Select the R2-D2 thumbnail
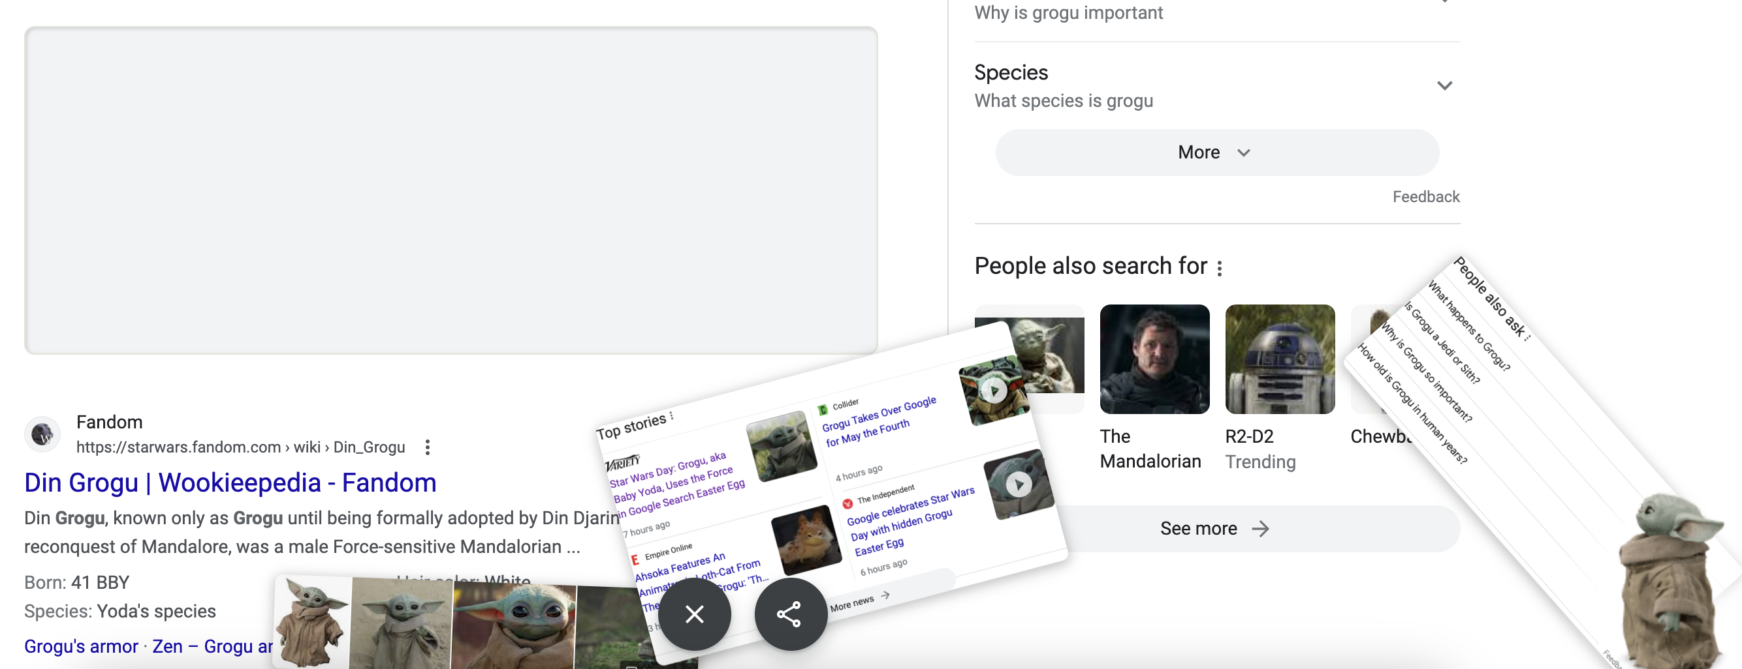Viewport: 1742px width, 669px height. coord(1280,359)
